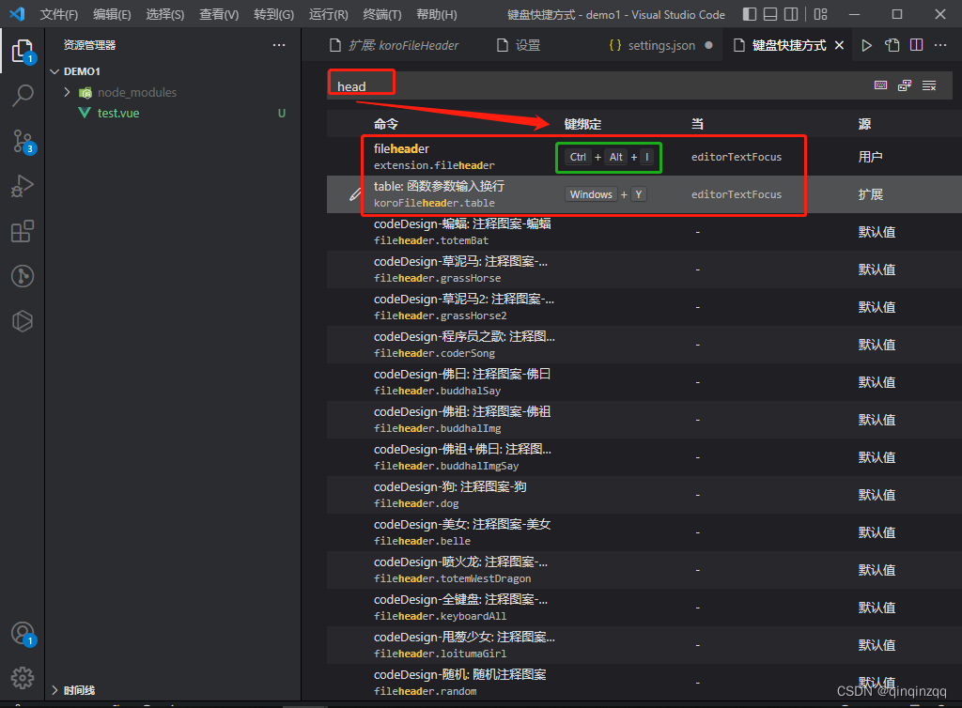Click the Explorer panel more actions ellipsis
The height and width of the screenshot is (708, 962).
click(279, 45)
